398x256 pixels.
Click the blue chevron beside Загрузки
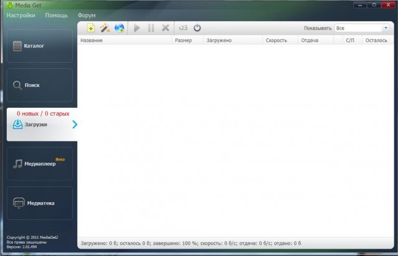(75, 124)
